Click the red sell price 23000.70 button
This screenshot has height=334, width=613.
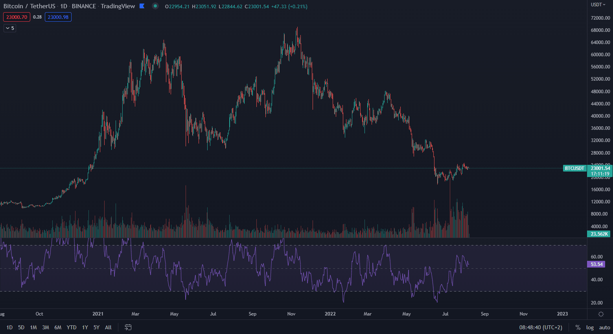click(x=17, y=17)
